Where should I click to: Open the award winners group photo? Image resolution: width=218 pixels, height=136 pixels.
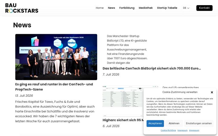56,57
